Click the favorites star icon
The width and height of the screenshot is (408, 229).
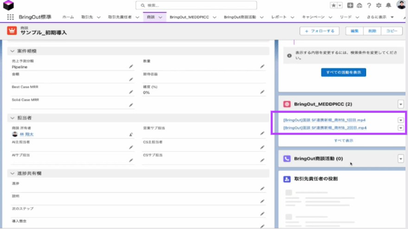coord(334,5)
